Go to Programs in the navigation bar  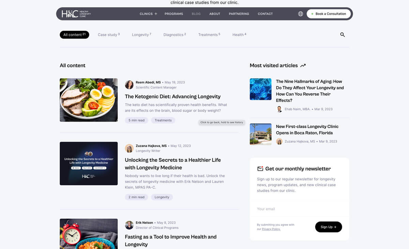click(174, 14)
